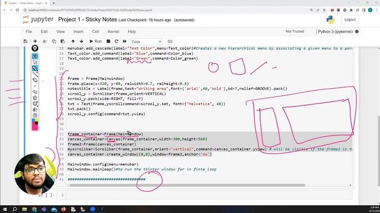Choose the blue color swatch in annotation bar
This screenshot has height=213, width=380.
[x=33, y=120]
